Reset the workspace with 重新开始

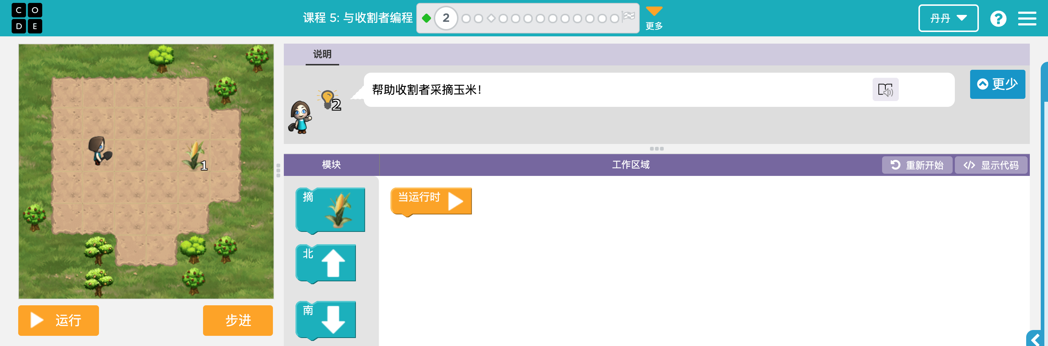click(917, 165)
